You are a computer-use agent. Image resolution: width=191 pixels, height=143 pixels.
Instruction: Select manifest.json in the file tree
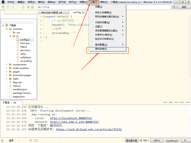pos(20,90)
